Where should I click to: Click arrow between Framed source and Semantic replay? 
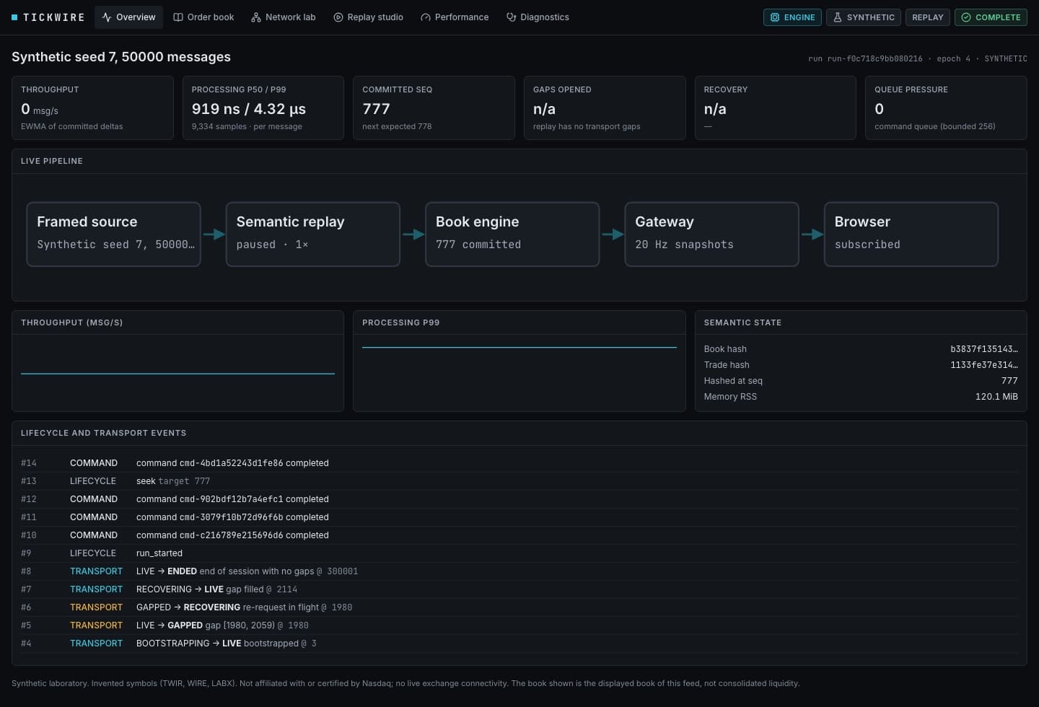pos(214,234)
